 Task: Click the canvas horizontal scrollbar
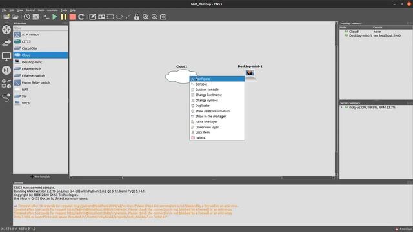click(202, 178)
